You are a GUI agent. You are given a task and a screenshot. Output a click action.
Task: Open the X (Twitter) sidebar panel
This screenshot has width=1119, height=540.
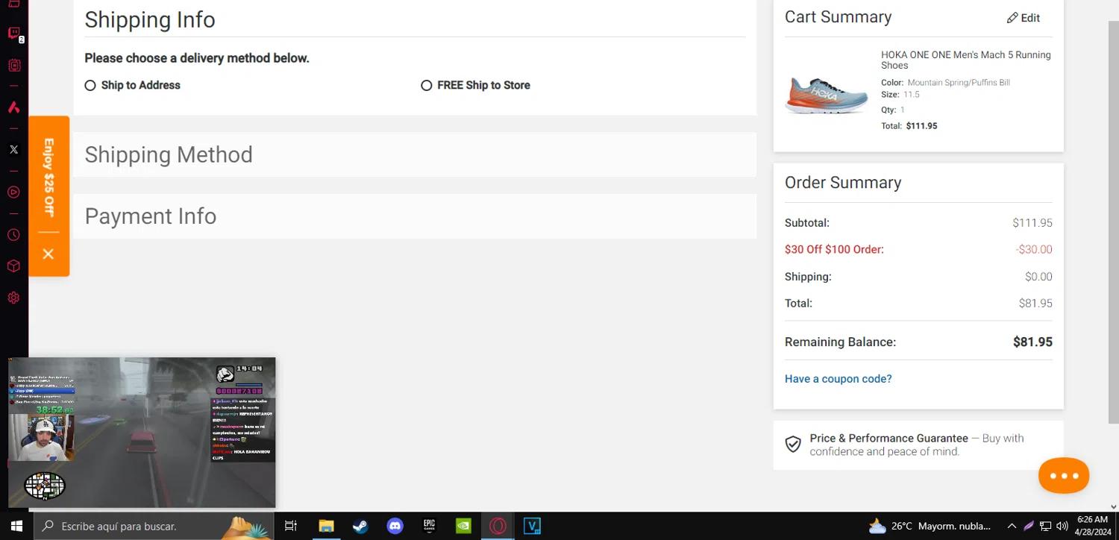pyautogui.click(x=13, y=149)
